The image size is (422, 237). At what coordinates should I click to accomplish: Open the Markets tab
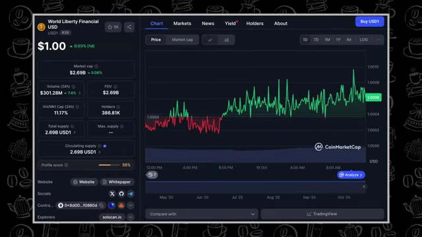[182, 24]
